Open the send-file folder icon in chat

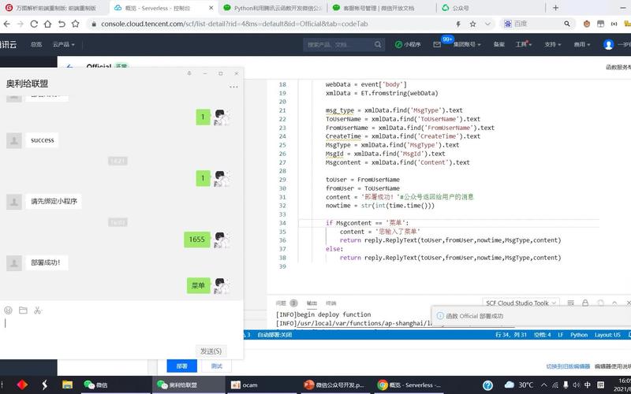point(23,310)
